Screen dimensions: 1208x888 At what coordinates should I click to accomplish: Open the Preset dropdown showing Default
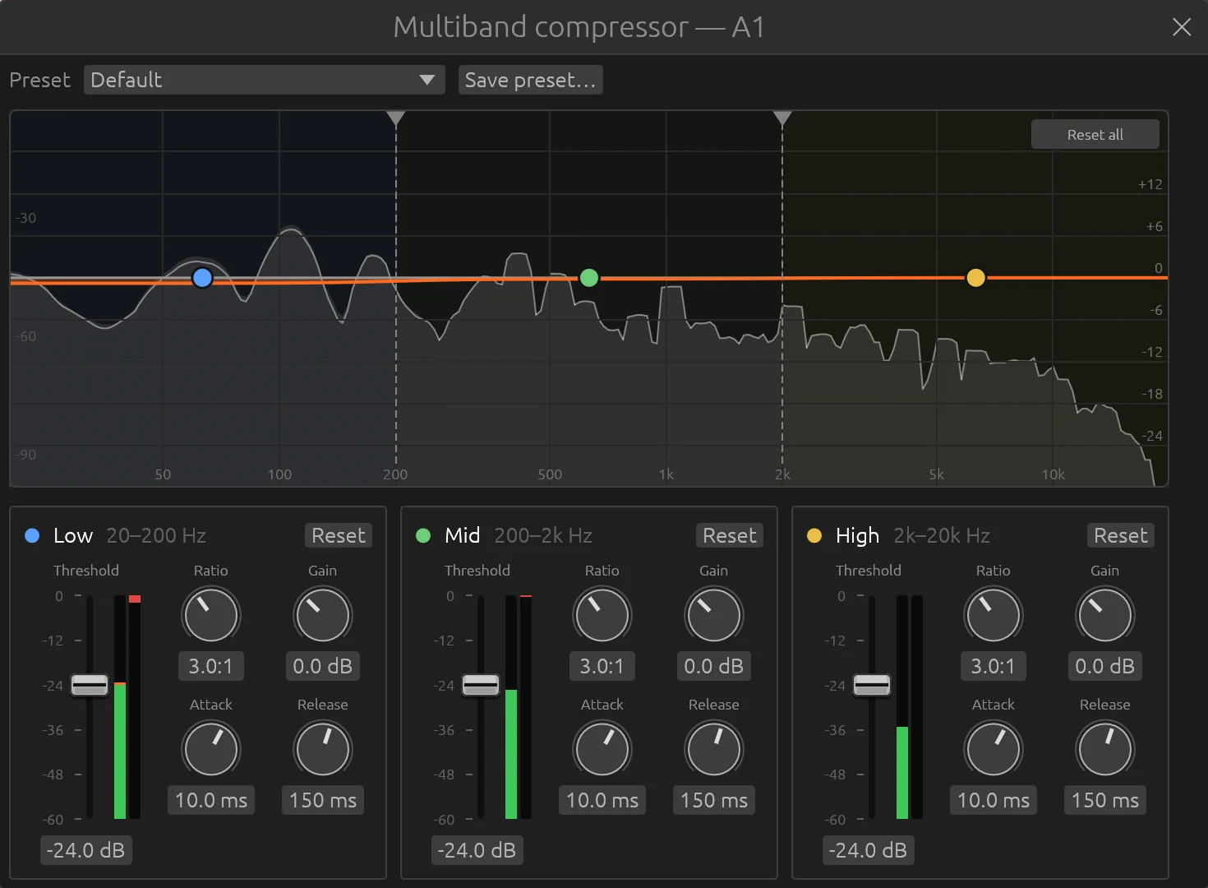(x=264, y=80)
